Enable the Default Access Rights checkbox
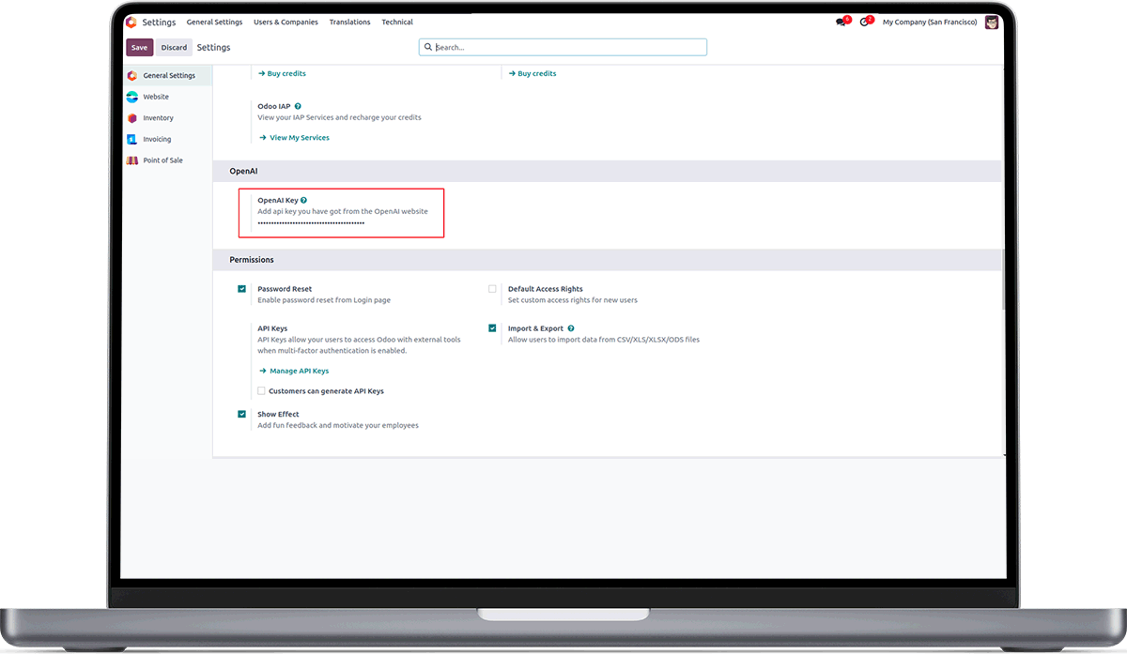This screenshot has height=654, width=1127. point(492,289)
